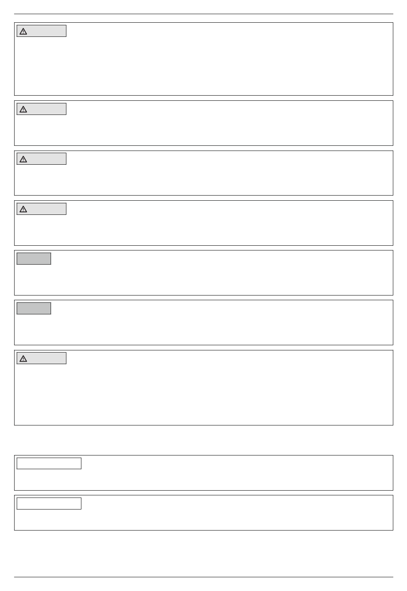Click the warning triangle in the first notice box
The image size is (407, 591).
[23, 31]
